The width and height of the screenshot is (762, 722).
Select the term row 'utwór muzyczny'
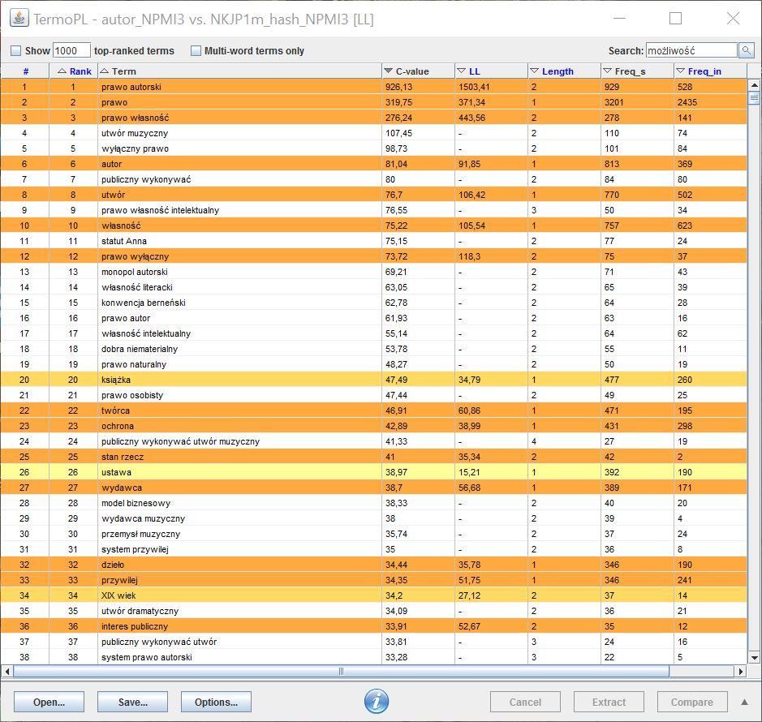374,133
